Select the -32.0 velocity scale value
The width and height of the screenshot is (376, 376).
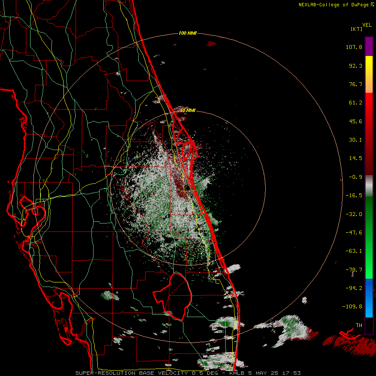tap(354, 214)
